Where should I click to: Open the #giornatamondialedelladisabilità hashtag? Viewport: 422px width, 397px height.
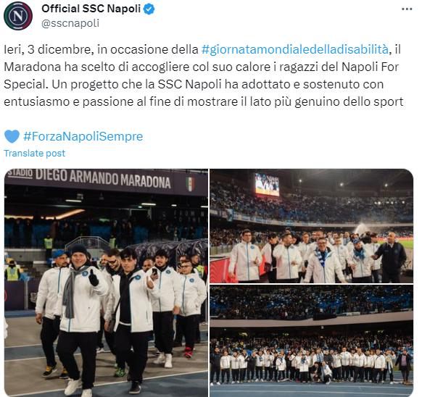pos(294,49)
